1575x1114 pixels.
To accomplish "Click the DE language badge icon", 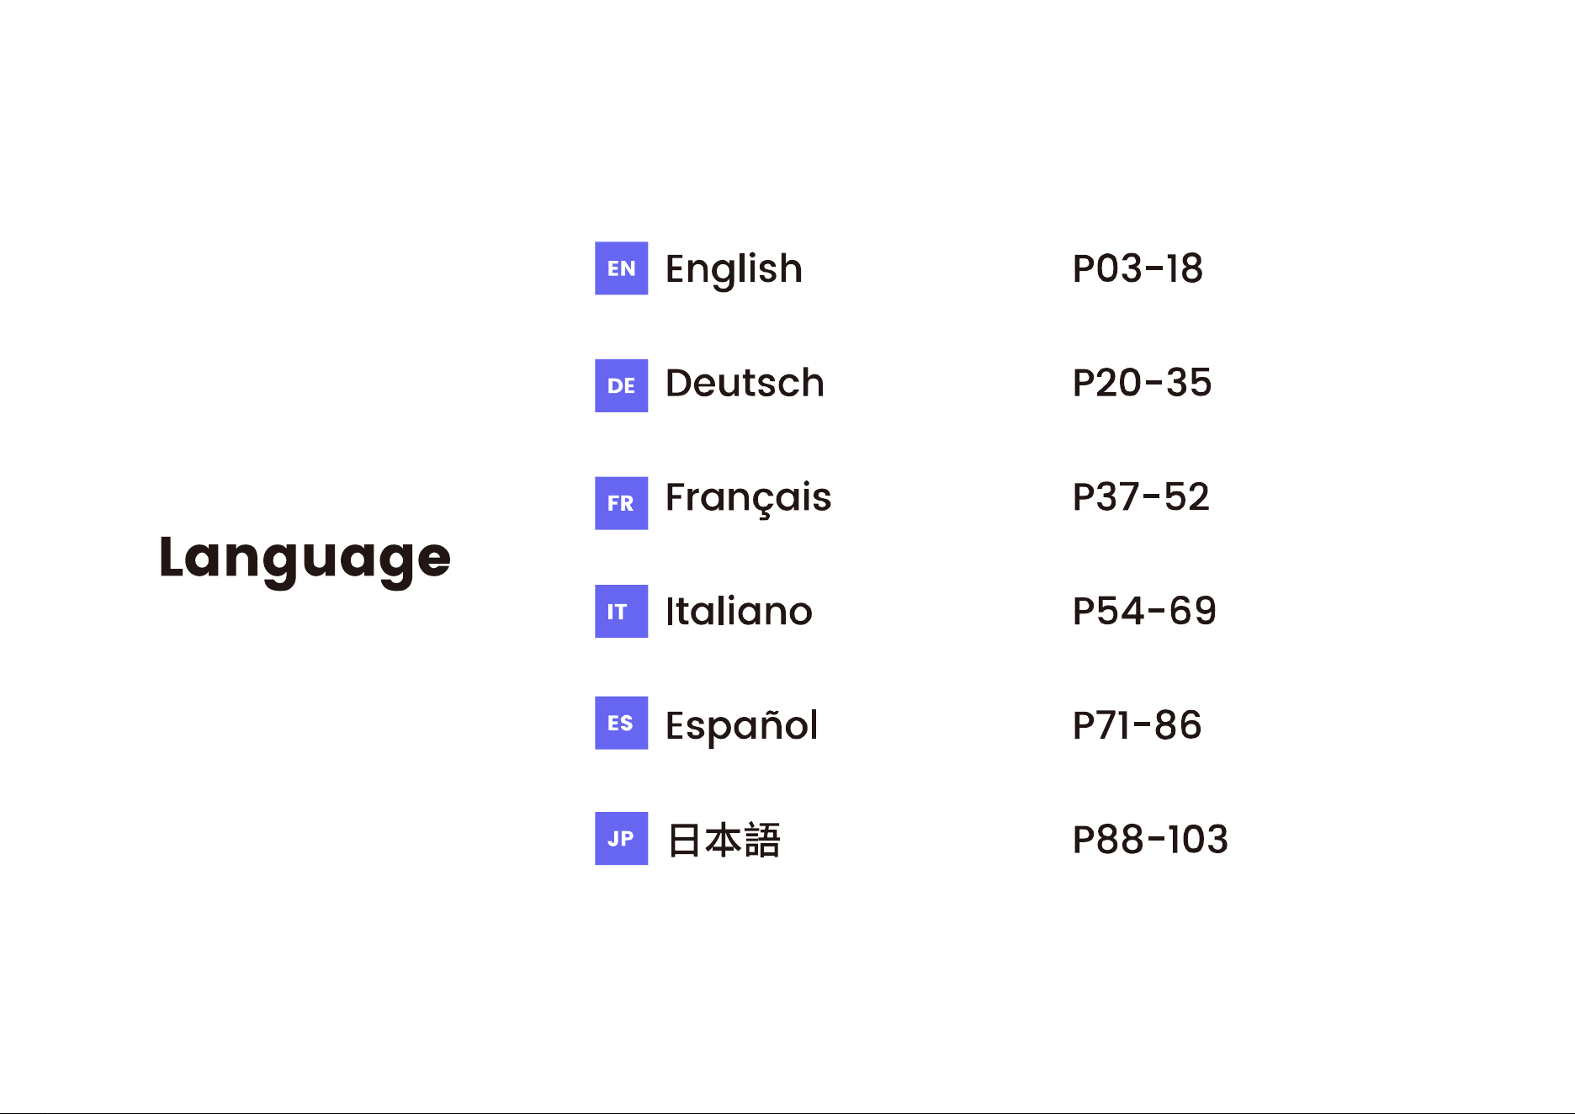I will pos(621,385).
